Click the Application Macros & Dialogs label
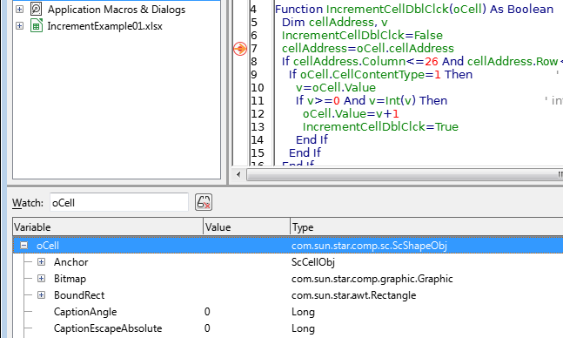Screen dimensions: 563x338 [x=117, y=10]
